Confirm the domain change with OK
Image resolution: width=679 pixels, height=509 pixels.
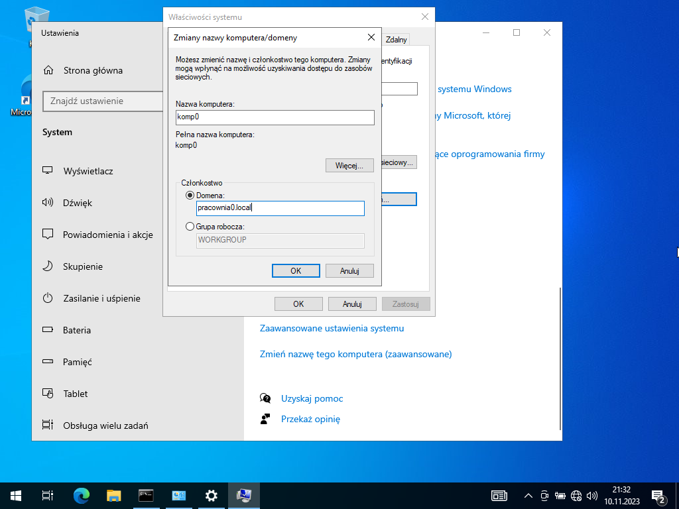[x=296, y=270]
